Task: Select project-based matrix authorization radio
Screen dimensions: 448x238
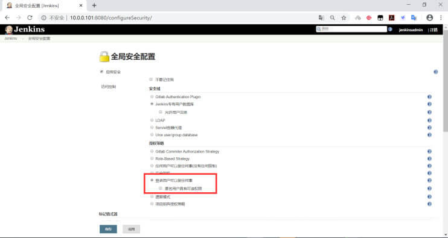Action: [152, 204]
